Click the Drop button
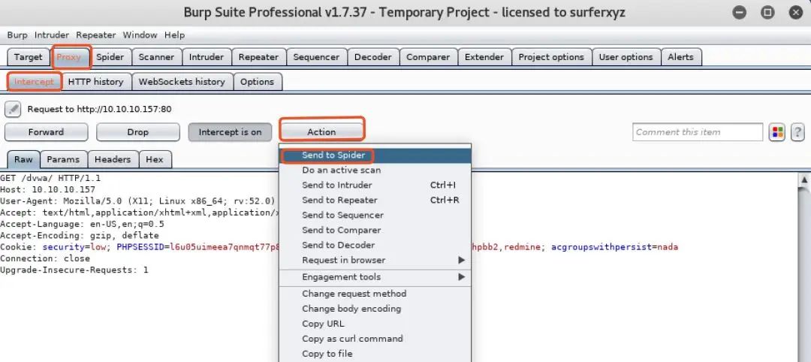Image resolution: width=811 pixels, height=362 pixels. point(137,132)
